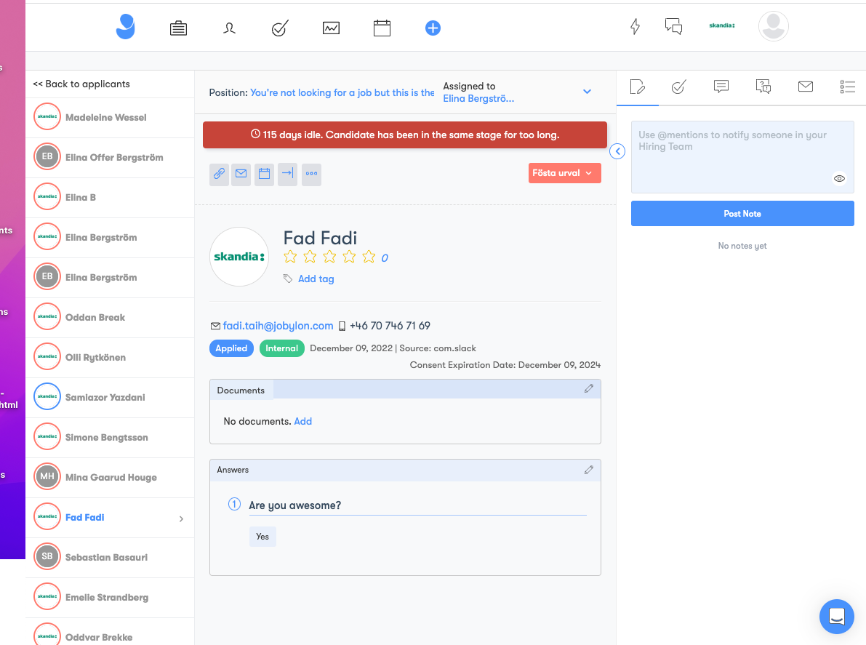
Task: Click the Elina Bergströ... assignee link
Action: tap(478, 99)
